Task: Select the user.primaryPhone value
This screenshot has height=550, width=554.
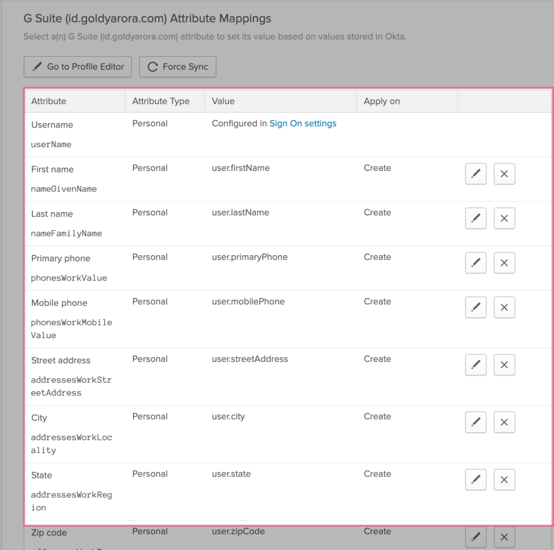Action: 250,257
